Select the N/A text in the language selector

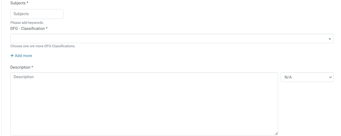288,77
